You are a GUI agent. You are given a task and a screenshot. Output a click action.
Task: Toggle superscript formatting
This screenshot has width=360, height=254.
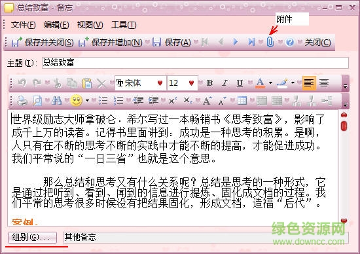click(x=173, y=101)
